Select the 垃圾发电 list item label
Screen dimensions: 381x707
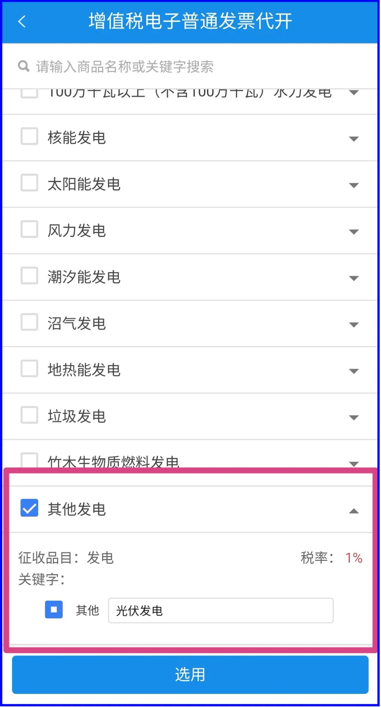pos(77,416)
